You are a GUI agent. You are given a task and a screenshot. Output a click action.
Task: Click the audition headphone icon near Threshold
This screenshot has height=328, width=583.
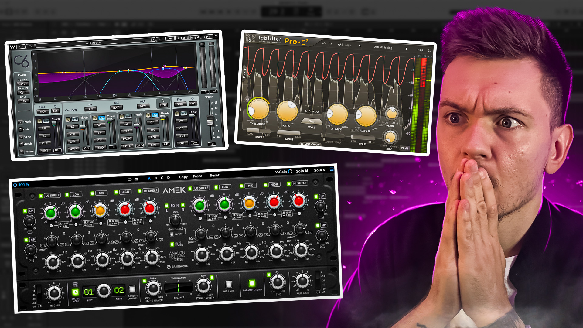[247, 99]
